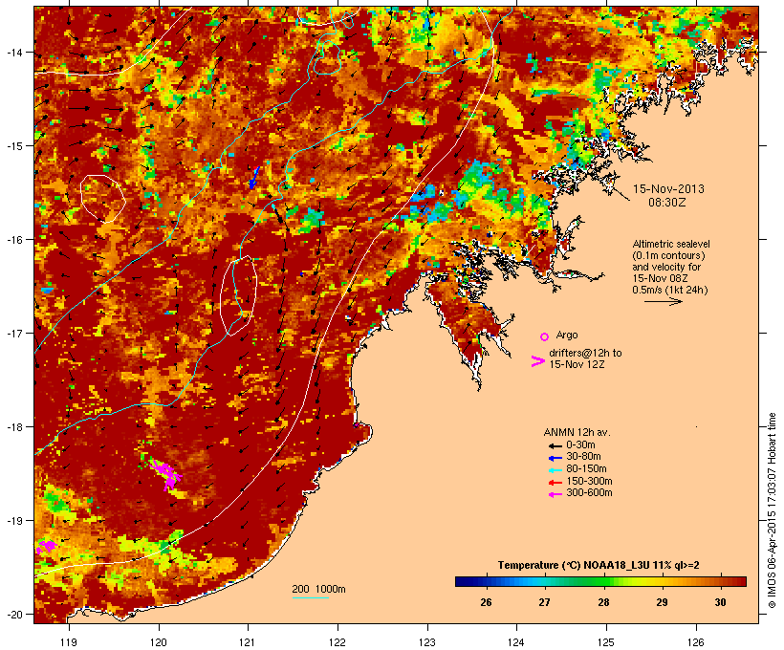
Task: Click the '0.5m/s (1kt 24h)' text
Action: click(670, 290)
